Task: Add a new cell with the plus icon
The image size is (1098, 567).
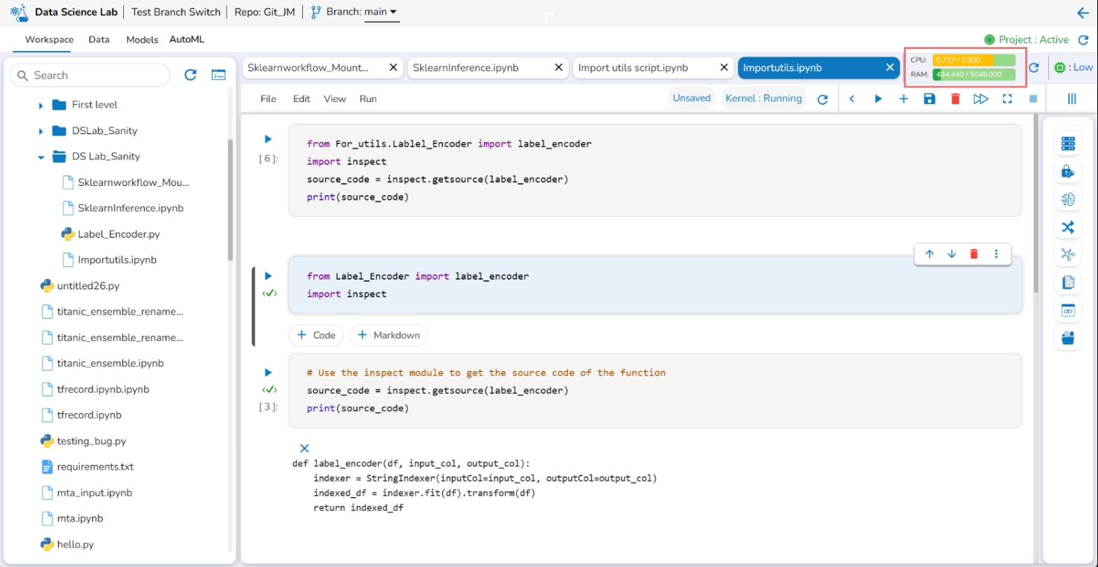Action: pos(904,99)
